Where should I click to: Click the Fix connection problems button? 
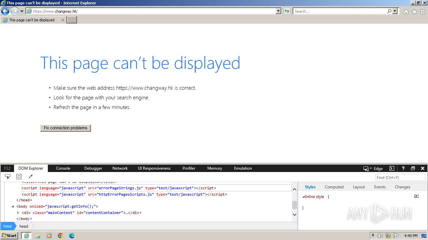pos(66,128)
